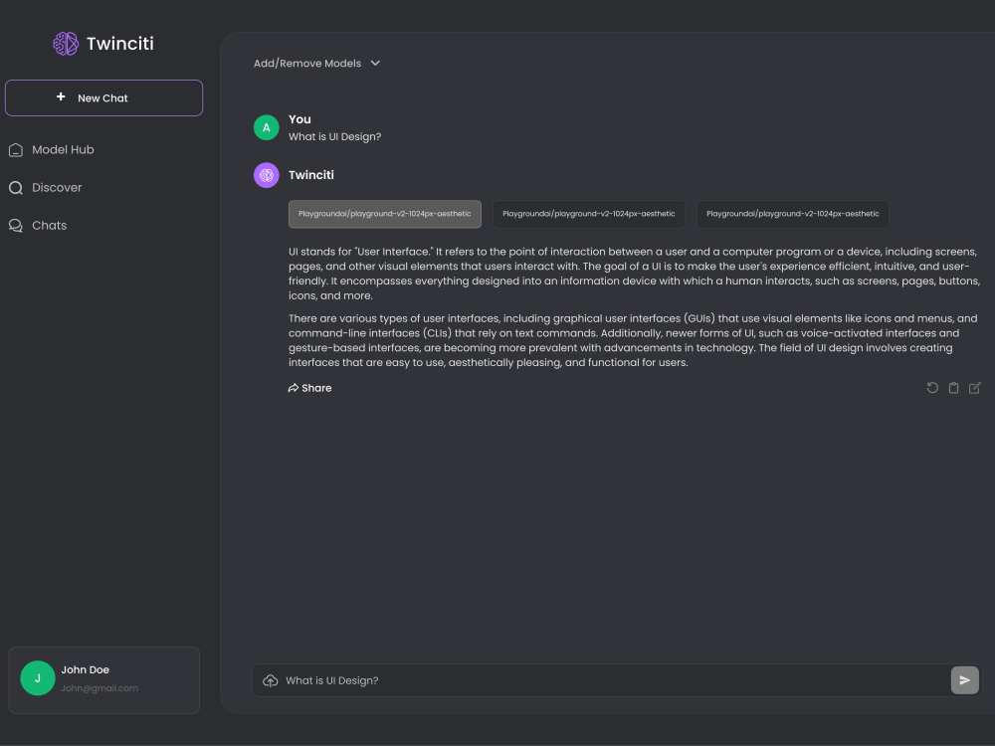This screenshot has height=746, width=995.
Task: Click the John@gmail.com email text
Action: (x=99, y=688)
